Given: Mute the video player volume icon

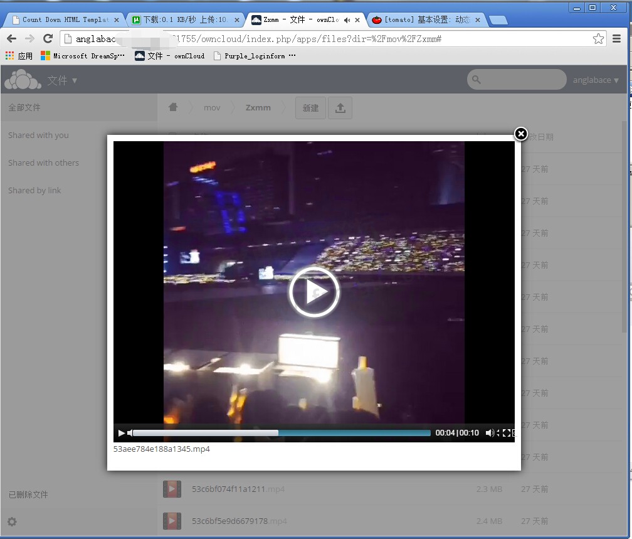Looking at the screenshot, I should point(489,433).
